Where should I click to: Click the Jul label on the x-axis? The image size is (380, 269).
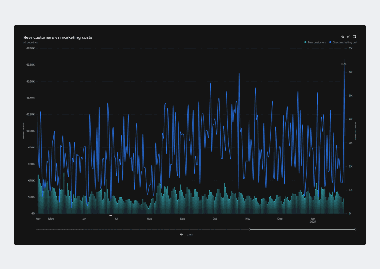(x=116, y=219)
